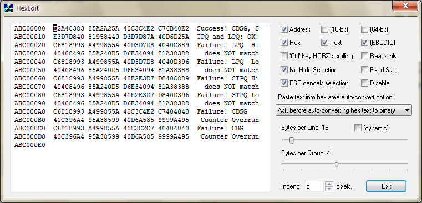
Task: Enable the (64-bit) checkbox
Action: (364, 29)
